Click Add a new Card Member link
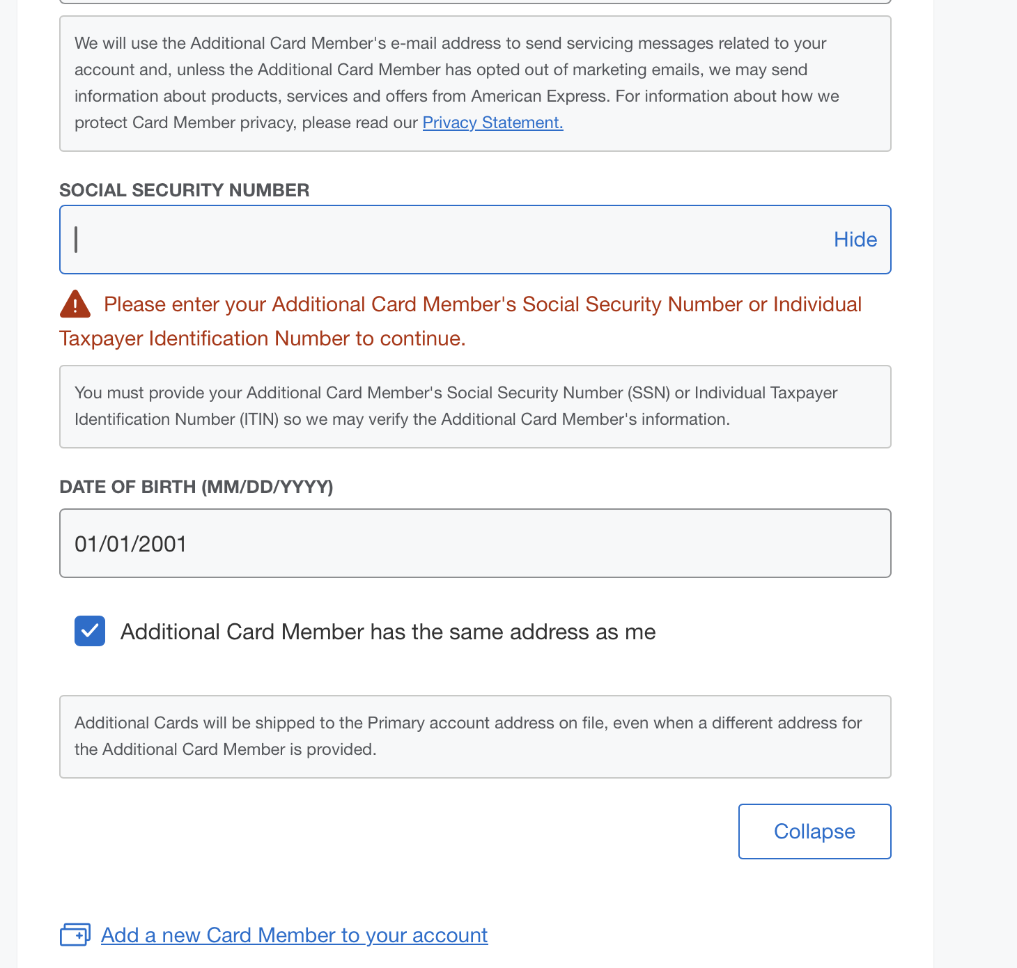Screen dimensions: 1017x968 [x=294, y=935]
